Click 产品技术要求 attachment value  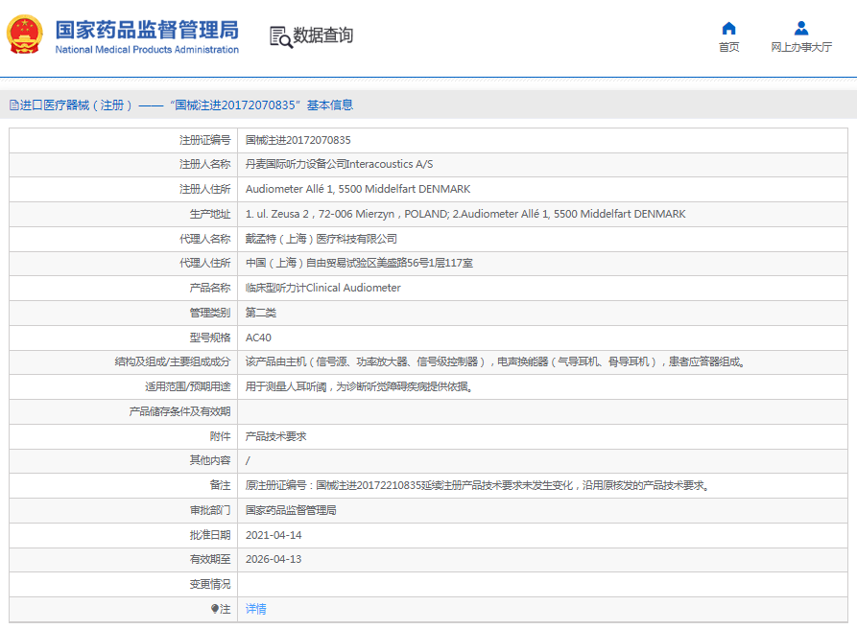pos(276,436)
